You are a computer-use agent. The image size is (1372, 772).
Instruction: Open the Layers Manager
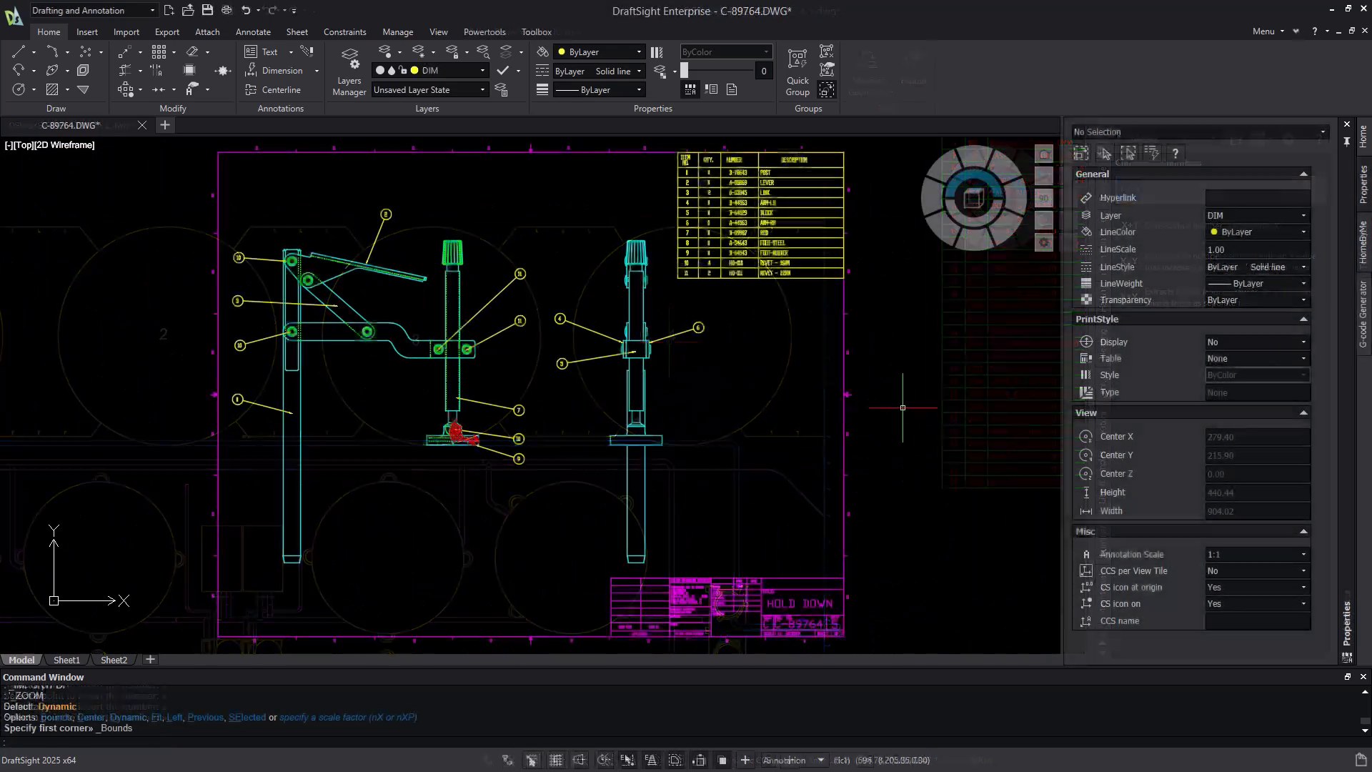pyautogui.click(x=349, y=71)
